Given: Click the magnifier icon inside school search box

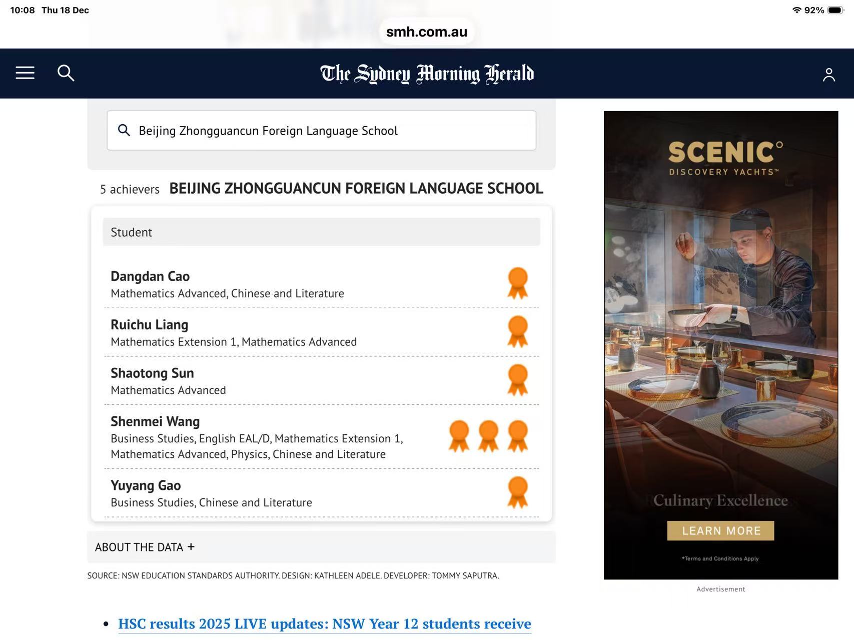Looking at the screenshot, I should [x=124, y=131].
